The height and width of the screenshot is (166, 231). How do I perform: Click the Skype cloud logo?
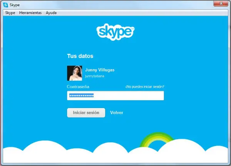pyautogui.click(x=115, y=32)
